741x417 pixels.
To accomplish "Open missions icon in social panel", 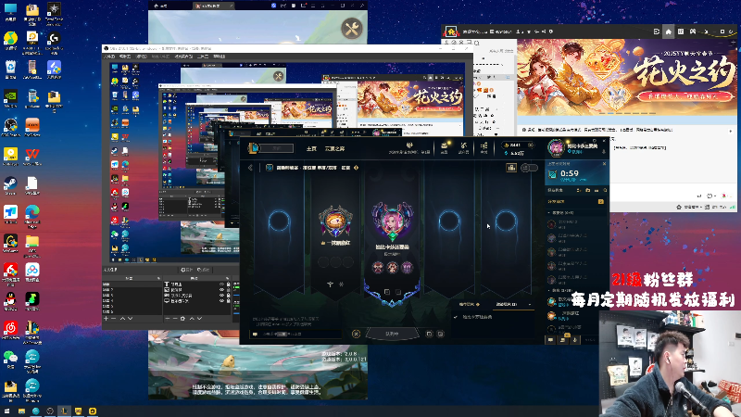I will click(563, 339).
